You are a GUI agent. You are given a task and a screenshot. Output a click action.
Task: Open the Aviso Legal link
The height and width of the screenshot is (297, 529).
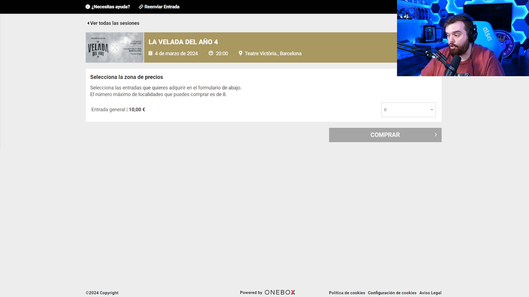430,293
